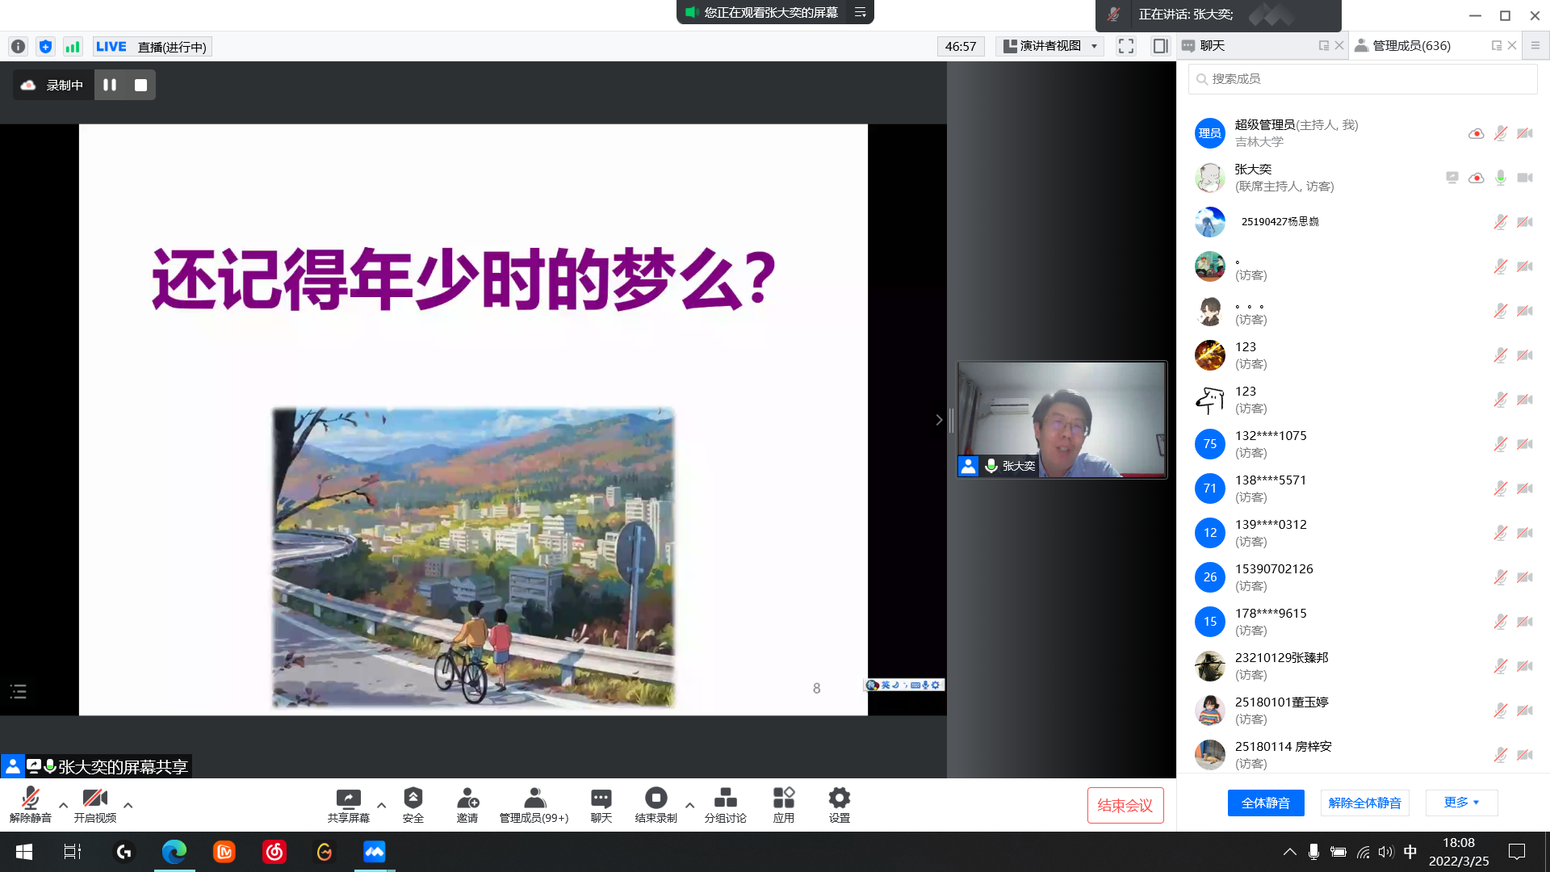This screenshot has height=872, width=1550.
Task: Open the screen share options menu icon
Action: tap(861, 12)
